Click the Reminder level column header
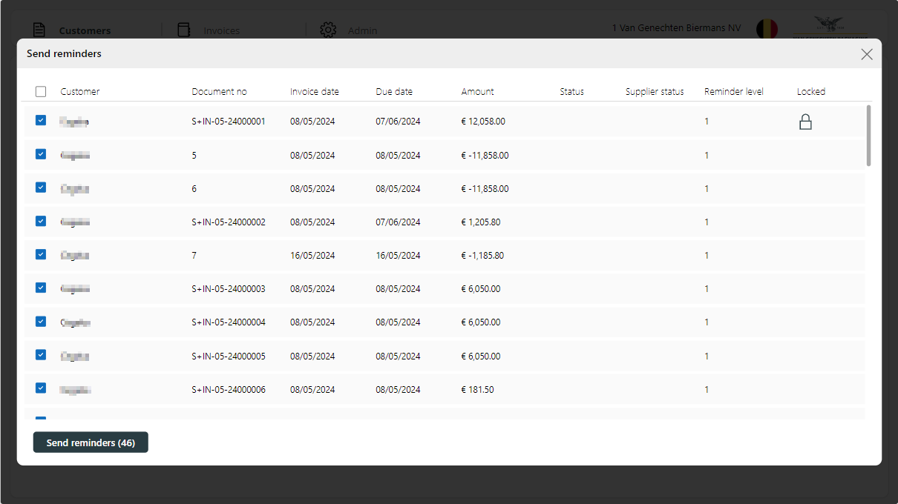 tap(734, 92)
